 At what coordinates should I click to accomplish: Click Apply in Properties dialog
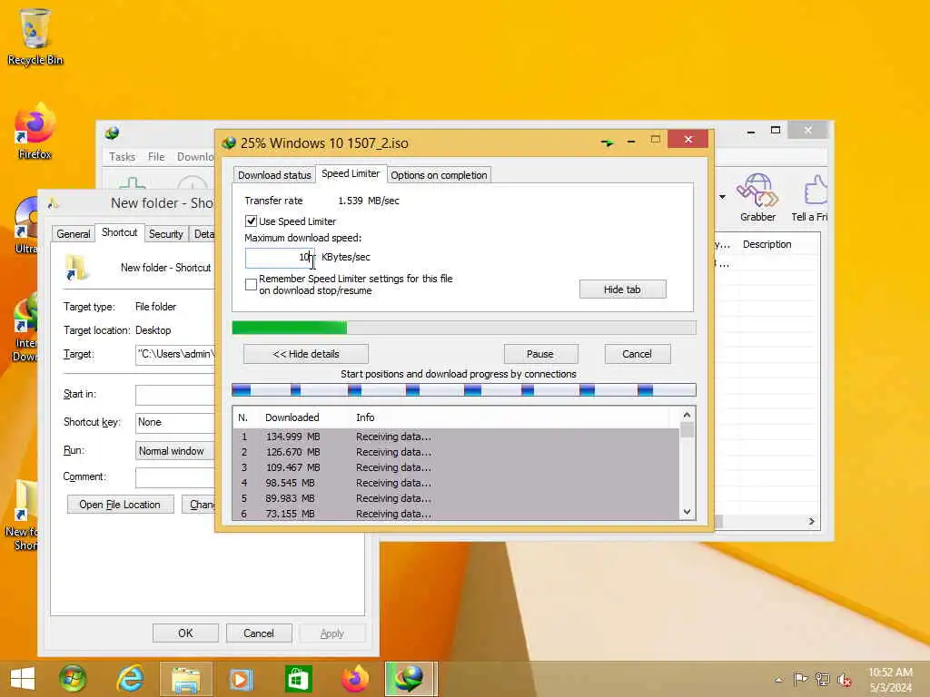[x=332, y=633]
